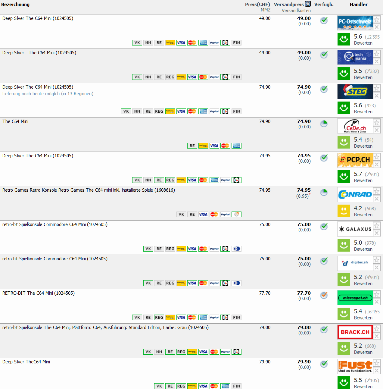
Task: Click the VK badge in the Fust row
Action: (159, 386)
